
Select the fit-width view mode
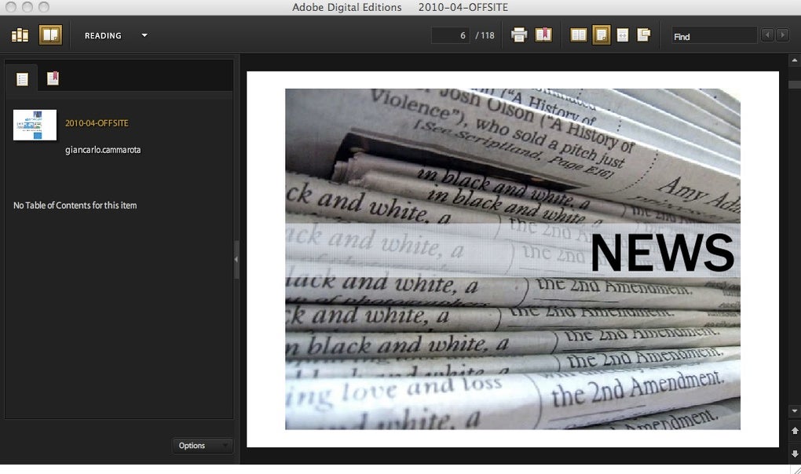click(x=622, y=35)
